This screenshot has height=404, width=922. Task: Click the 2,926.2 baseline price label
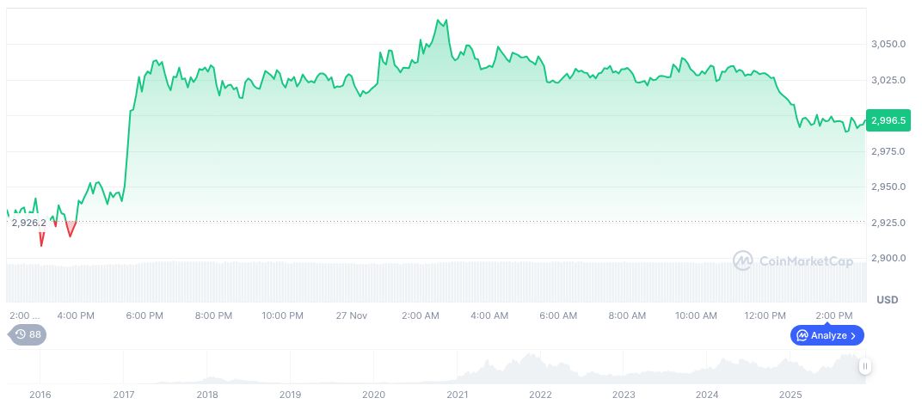click(28, 223)
